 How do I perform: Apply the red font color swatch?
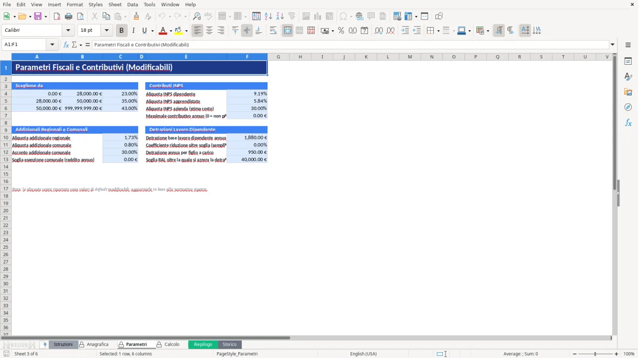[x=163, y=31]
